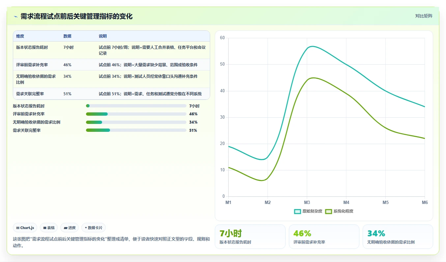Click the 34% data card

coord(398,237)
